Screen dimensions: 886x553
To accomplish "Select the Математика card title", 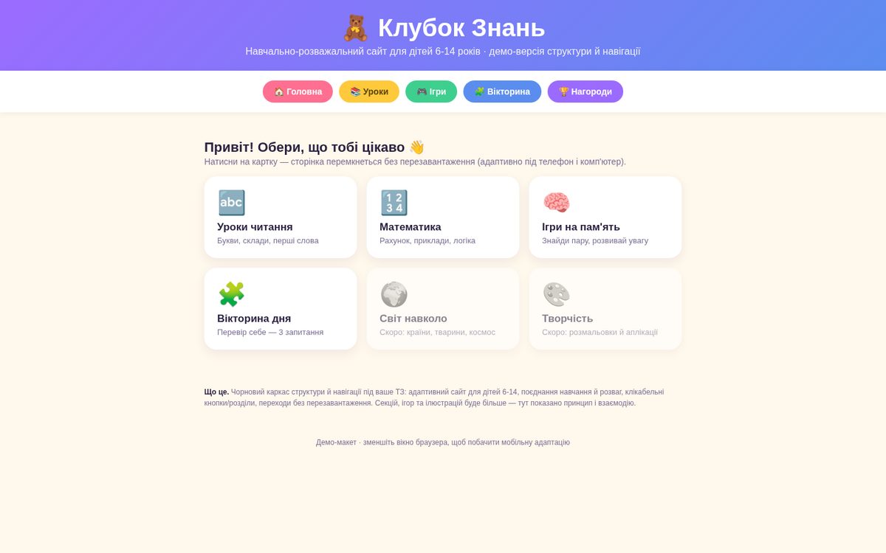I will (411, 227).
